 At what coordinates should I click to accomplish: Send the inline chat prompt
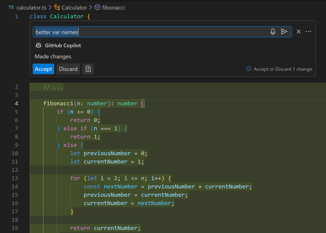(284, 32)
